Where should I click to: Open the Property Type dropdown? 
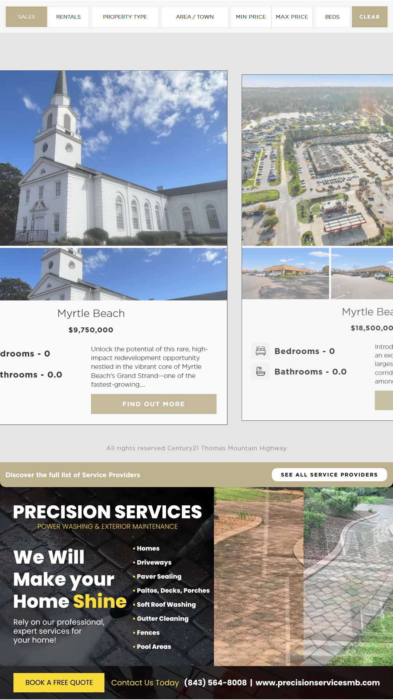(125, 17)
